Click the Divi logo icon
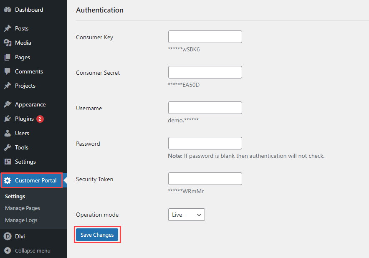 pos(8,236)
